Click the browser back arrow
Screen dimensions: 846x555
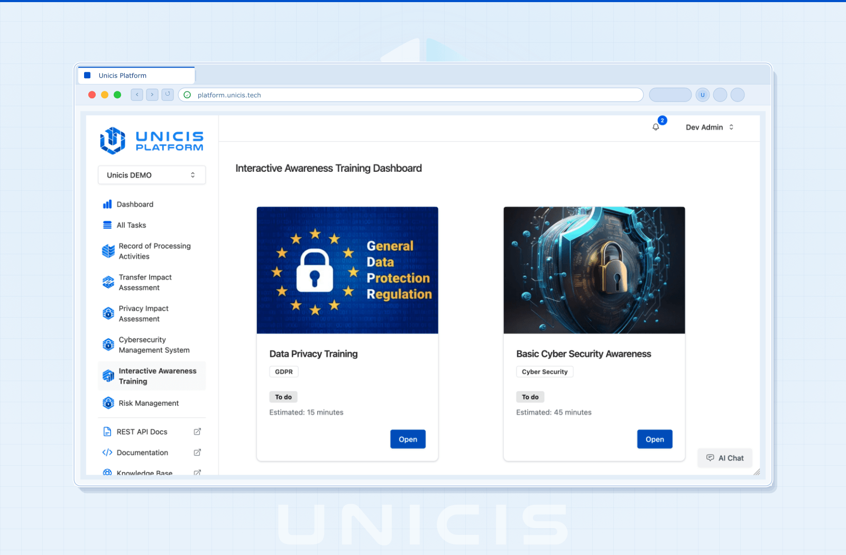pos(137,95)
